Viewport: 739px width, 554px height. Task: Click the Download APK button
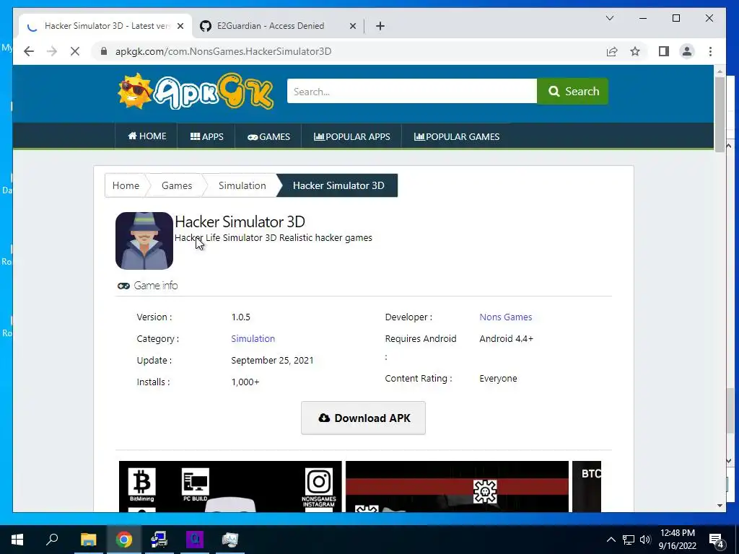point(364,418)
